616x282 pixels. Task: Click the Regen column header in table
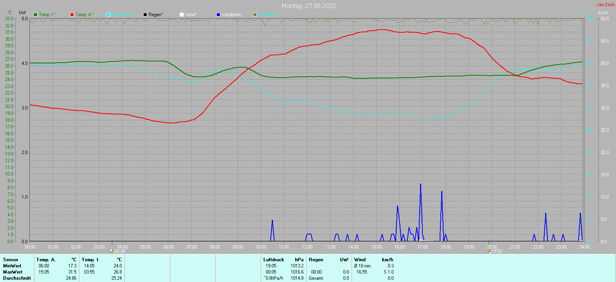pos(316,260)
